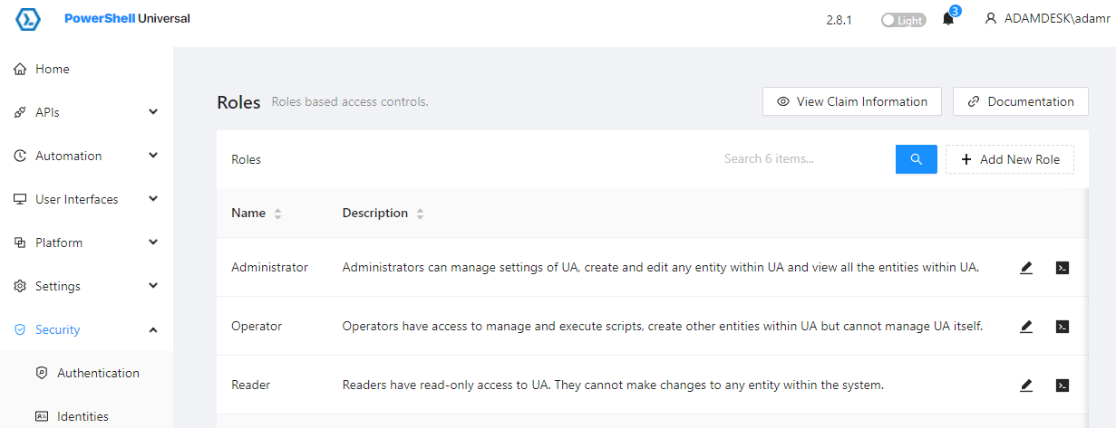Click the PowerShell Universal hexagon logo
This screenshot has width=1116, height=428.
click(29, 19)
